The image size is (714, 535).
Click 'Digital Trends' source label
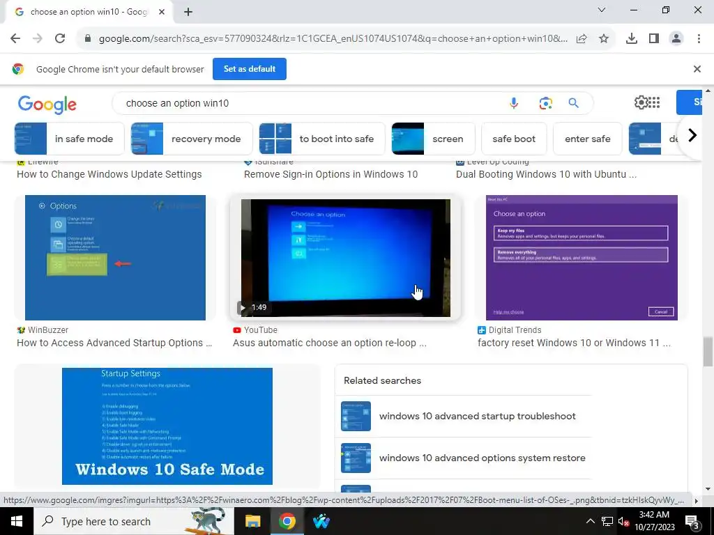(x=515, y=330)
